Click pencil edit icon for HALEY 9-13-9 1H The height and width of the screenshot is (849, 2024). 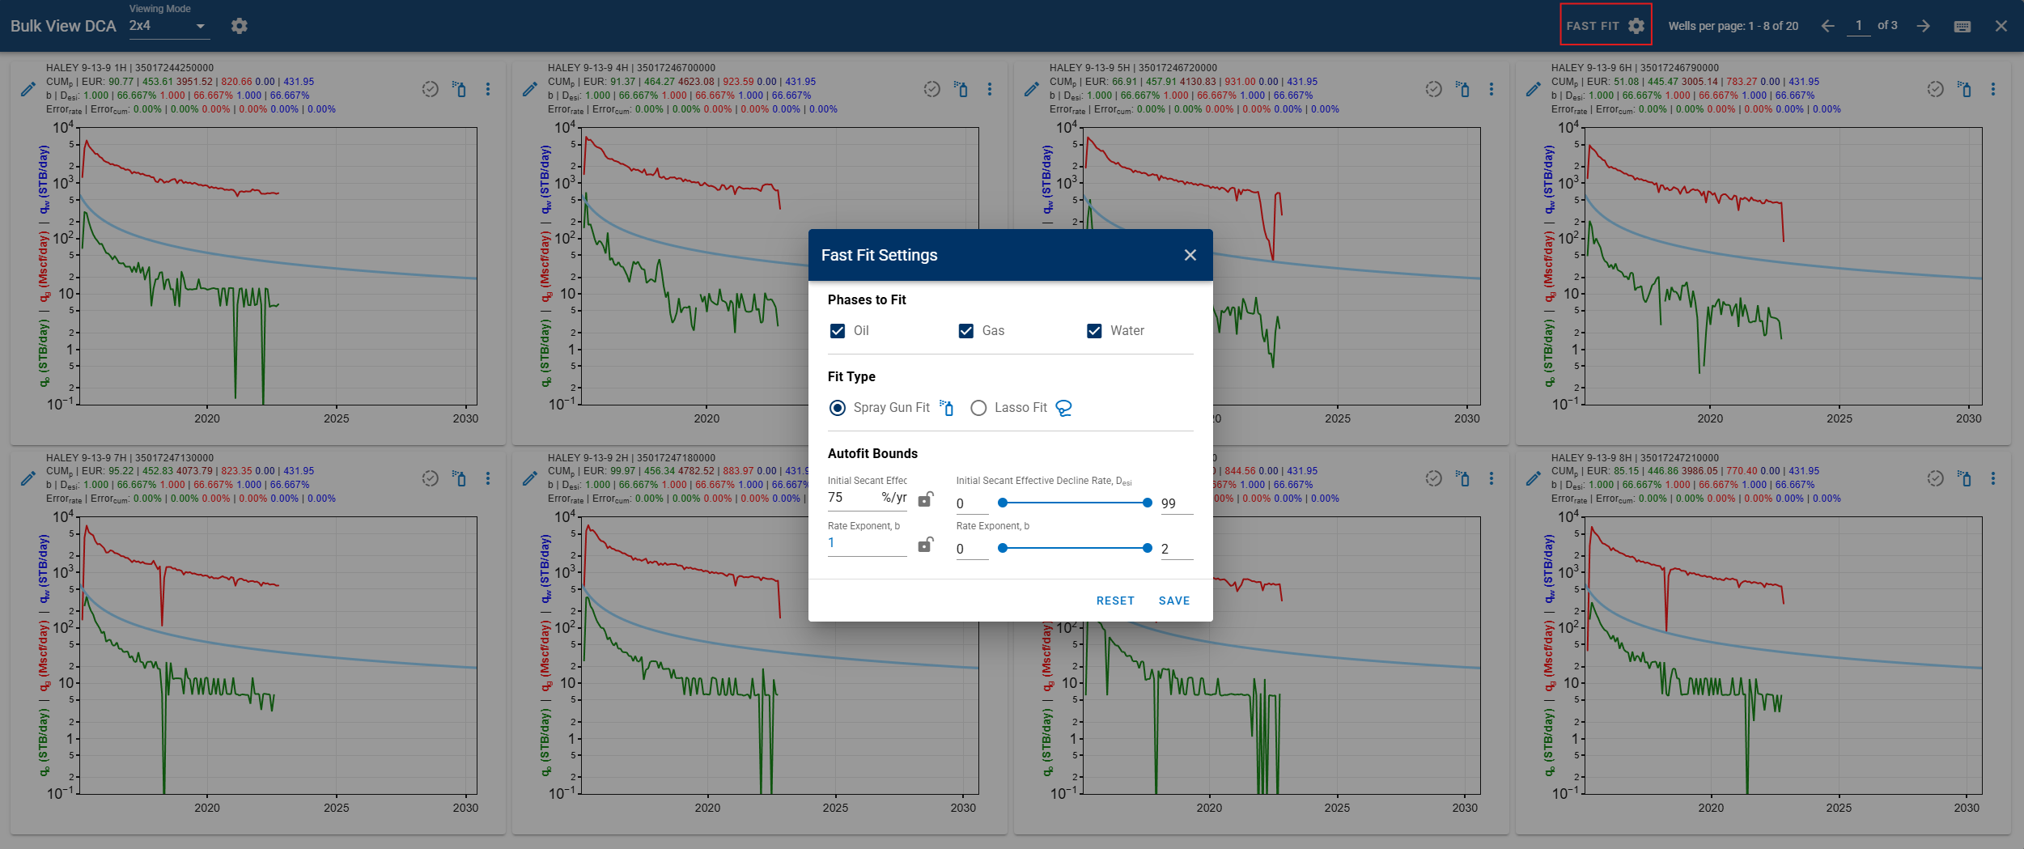pyautogui.click(x=28, y=89)
